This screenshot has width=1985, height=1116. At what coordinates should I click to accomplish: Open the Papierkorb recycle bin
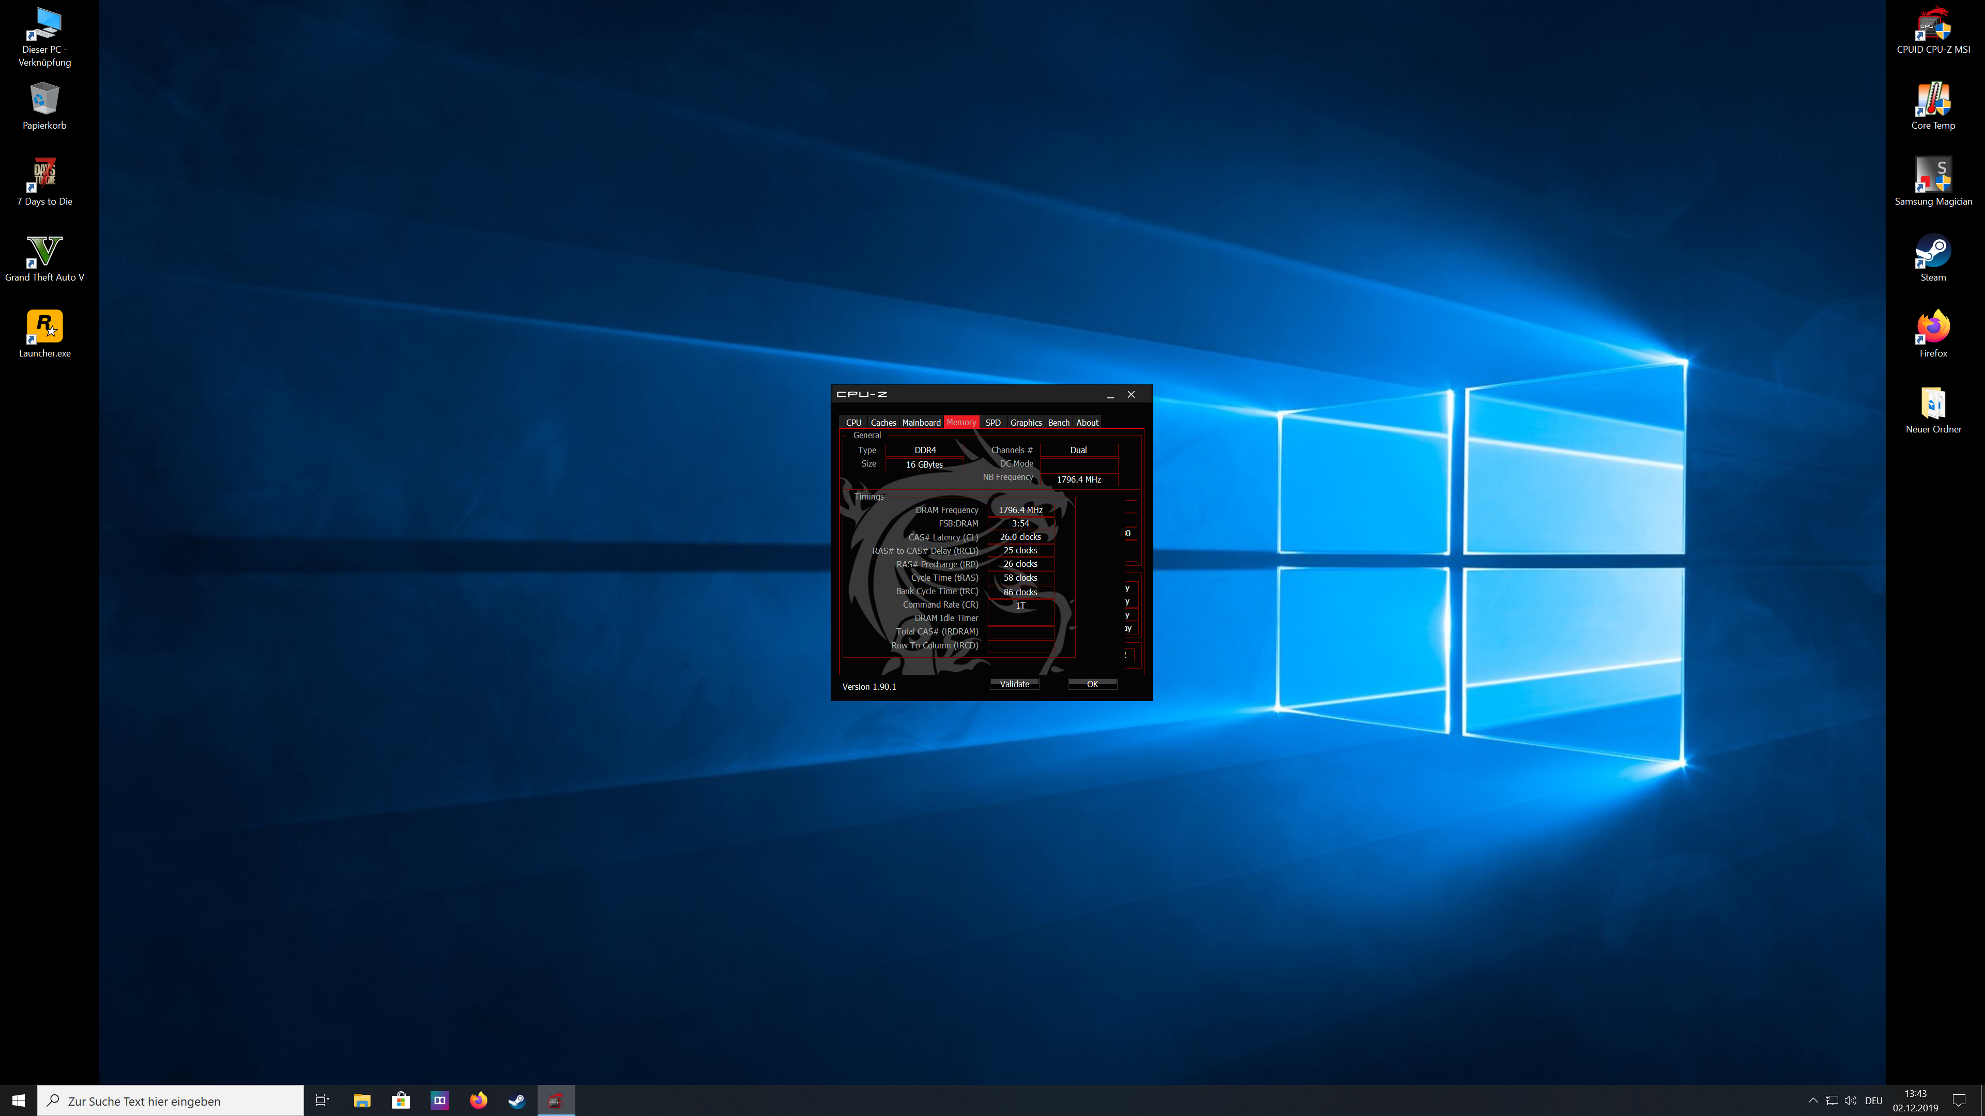[44, 104]
